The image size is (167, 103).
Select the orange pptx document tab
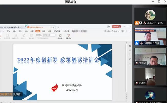(x=41, y=27)
